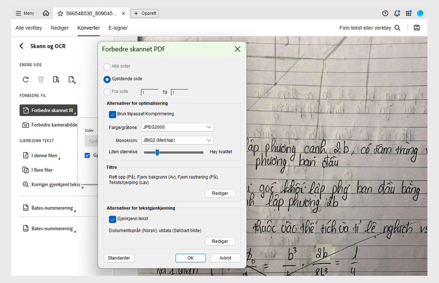
Task: Open the Farge/gråtone dropdown
Action: point(177,127)
